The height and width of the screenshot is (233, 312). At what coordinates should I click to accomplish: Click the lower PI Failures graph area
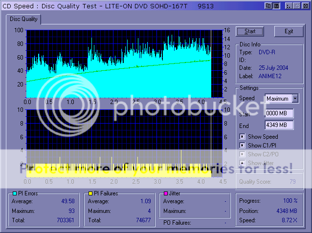[124, 143]
